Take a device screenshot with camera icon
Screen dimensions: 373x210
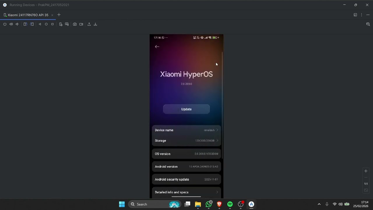coord(75,24)
